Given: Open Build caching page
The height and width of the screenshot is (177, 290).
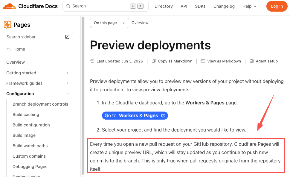Looking at the screenshot, I should 26,115.
